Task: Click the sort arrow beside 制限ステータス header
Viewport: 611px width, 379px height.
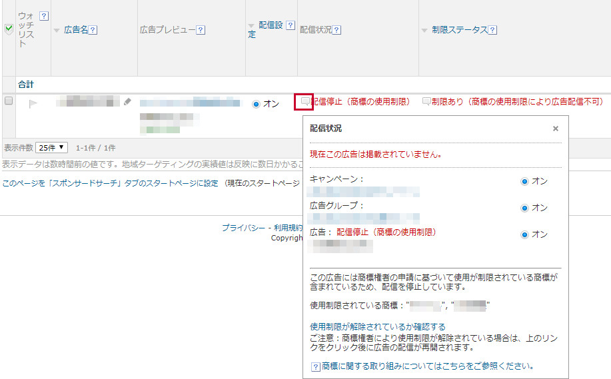Action: (x=425, y=31)
